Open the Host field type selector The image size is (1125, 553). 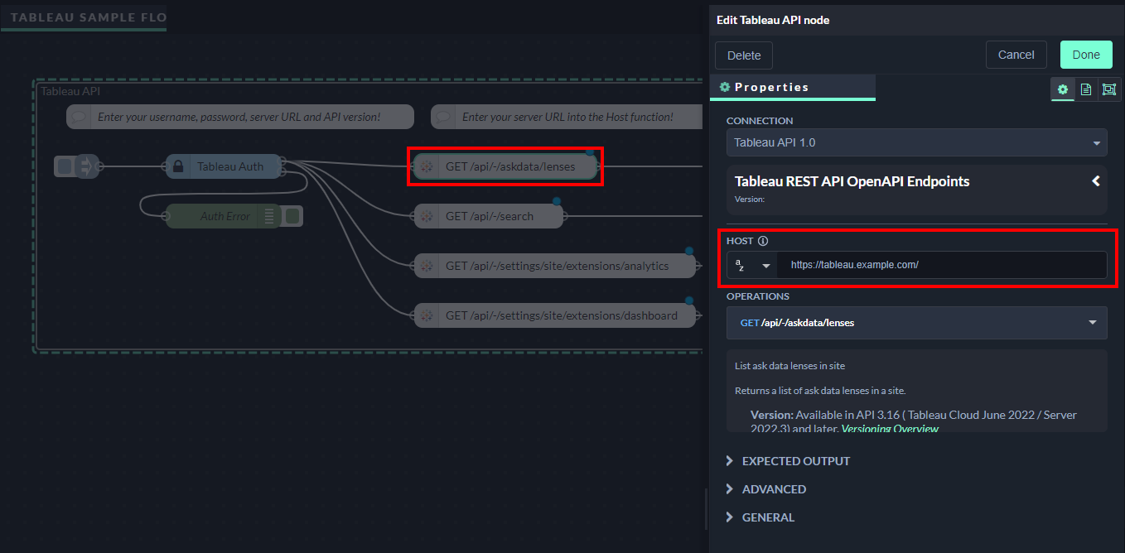(753, 265)
